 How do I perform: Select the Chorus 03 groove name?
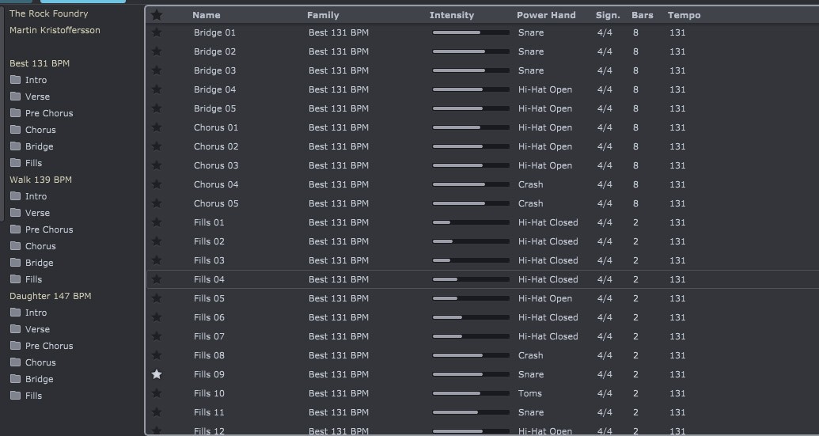216,165
